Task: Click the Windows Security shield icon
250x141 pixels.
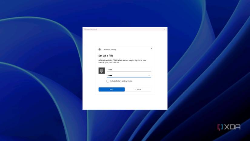Action: pyautogui.click(x=99, y=50)
